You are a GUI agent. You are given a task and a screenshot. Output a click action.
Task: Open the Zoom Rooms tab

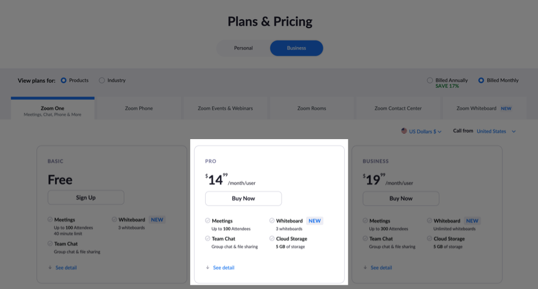[311, 108]
